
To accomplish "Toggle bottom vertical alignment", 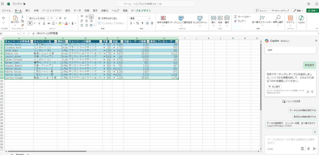I will pyautogui.click(x=91, y=16).
